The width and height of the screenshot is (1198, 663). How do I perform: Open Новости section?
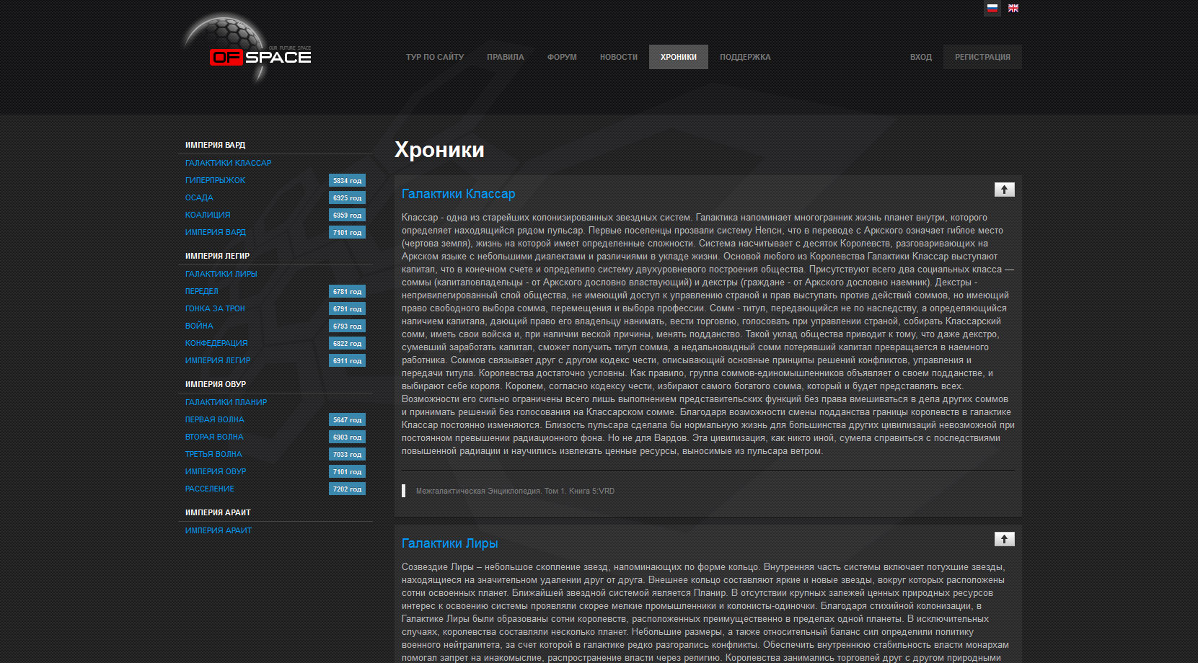click(619, 57)
